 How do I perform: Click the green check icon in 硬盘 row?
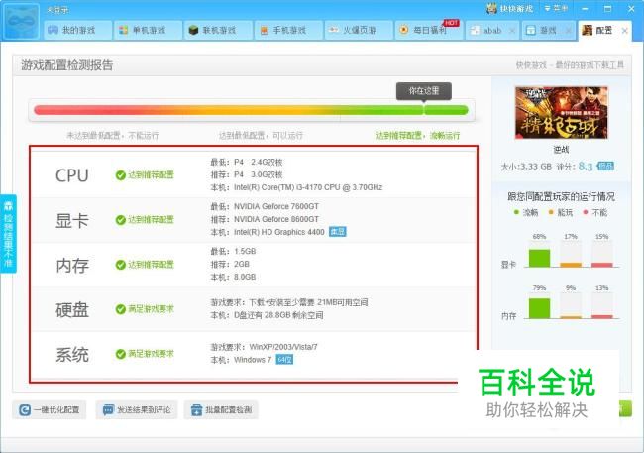120,309
